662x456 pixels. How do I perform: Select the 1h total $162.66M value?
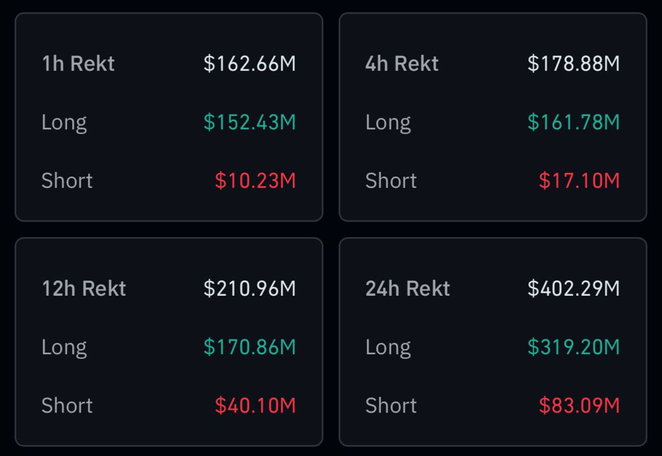[249, 64]
